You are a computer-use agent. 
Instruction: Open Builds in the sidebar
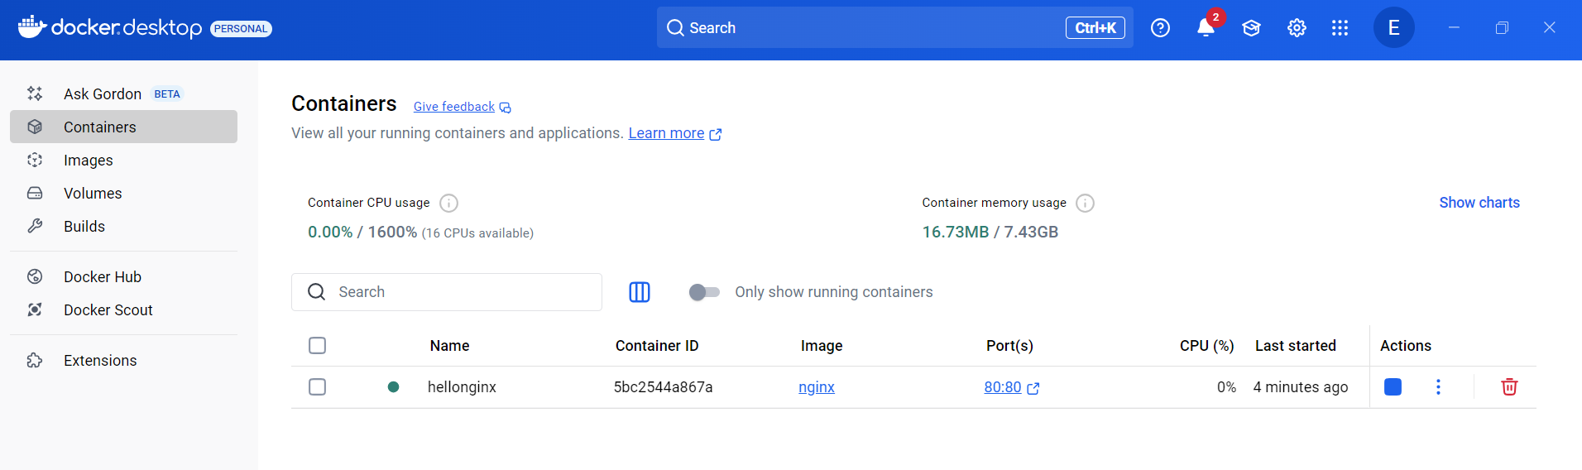pos(123,226)
